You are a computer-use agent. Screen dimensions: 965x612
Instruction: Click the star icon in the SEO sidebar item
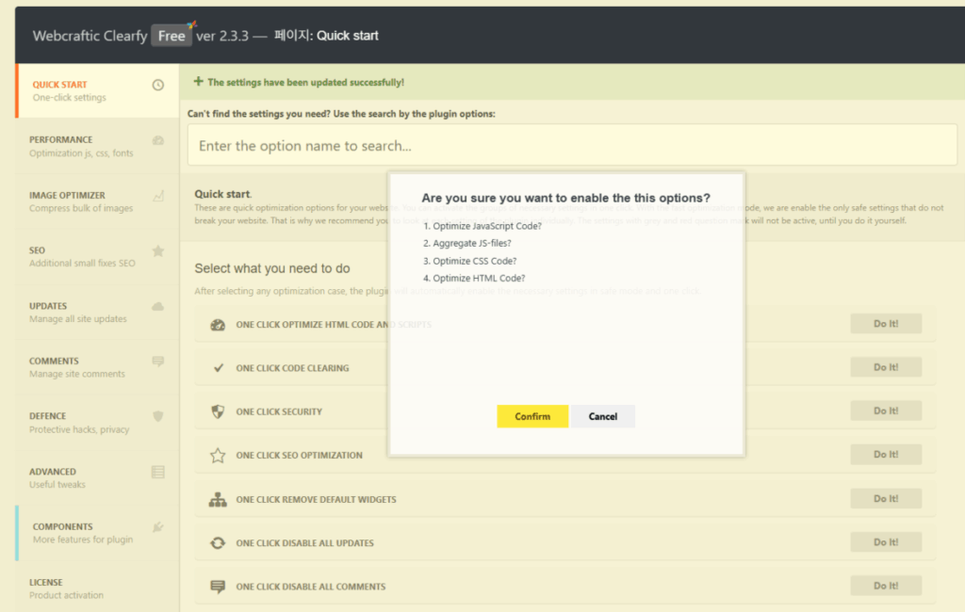[157, 250]
